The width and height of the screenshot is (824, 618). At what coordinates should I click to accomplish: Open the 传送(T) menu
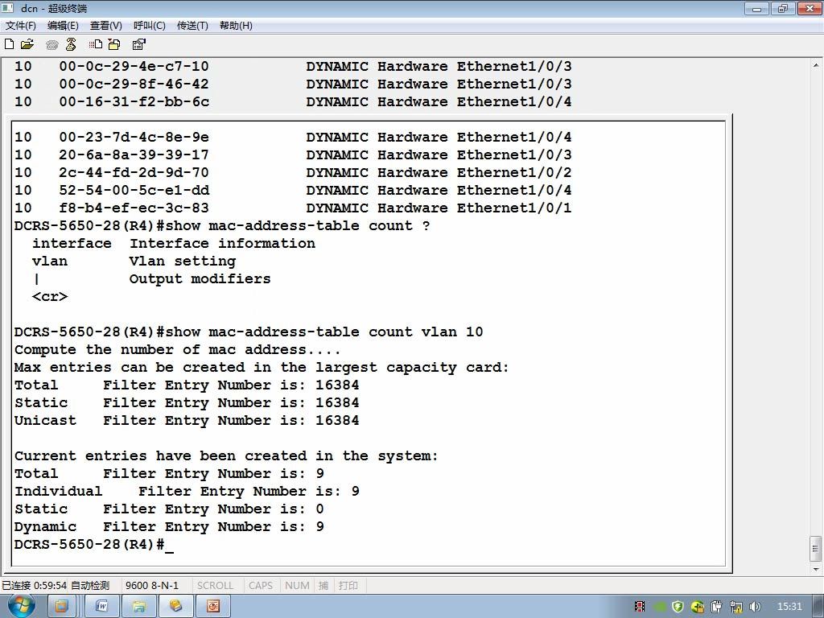click(192, 25)
